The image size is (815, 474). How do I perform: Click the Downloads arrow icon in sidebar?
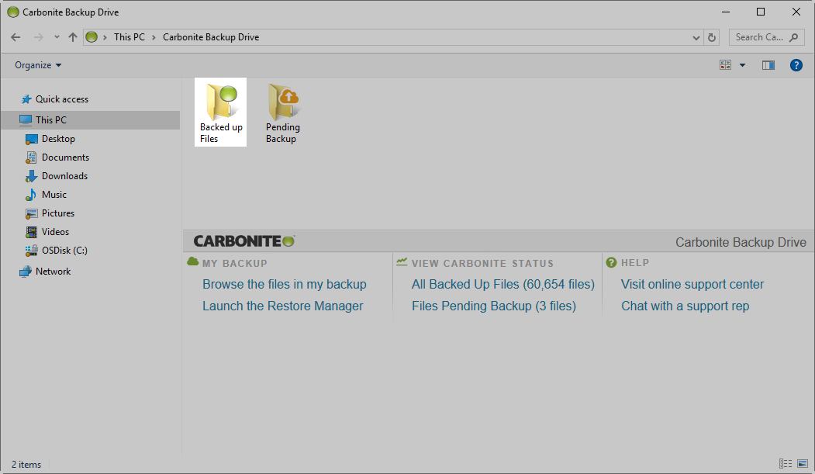point(31,176)
